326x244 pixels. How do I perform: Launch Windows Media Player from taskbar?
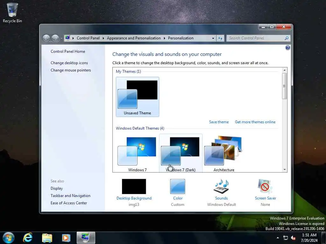pyautogui.click(x=66, y=238)
